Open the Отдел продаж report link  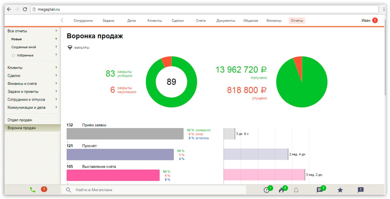(20, 120)
